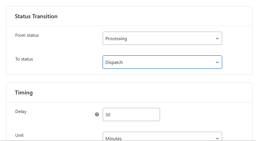Click the Status Transition section heading

coord(36,16)
